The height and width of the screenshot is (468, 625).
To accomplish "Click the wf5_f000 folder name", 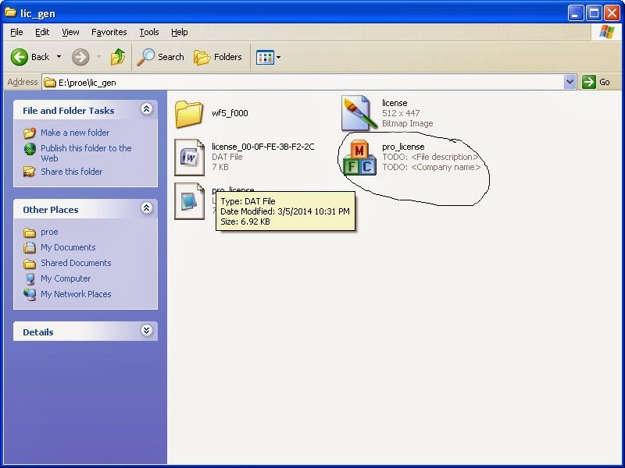I will (230, 113).
